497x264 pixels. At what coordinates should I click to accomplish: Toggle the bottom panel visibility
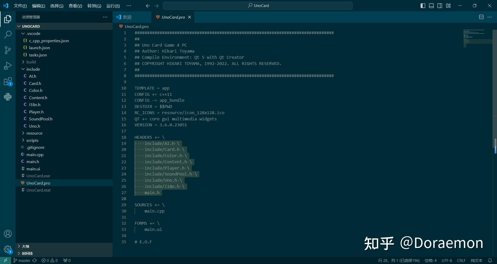[x=431, y=5]
